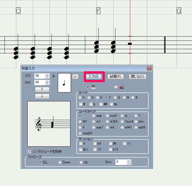192x186 pixels.
Task: Click the 入力(I) button
Action: (94, 77)
